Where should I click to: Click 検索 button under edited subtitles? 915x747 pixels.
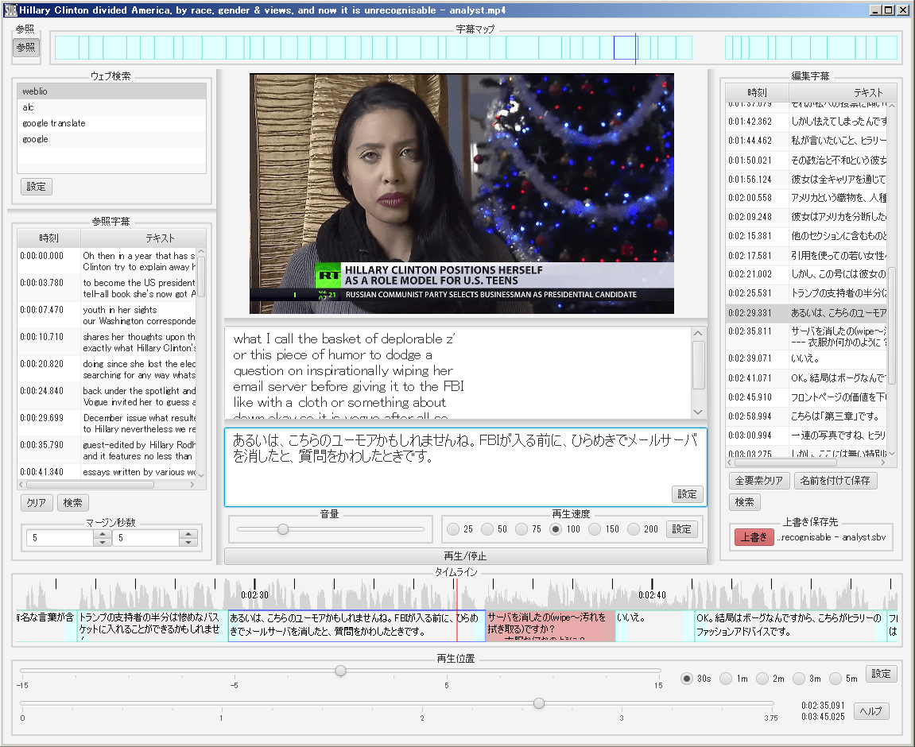[x=745, y=502]
